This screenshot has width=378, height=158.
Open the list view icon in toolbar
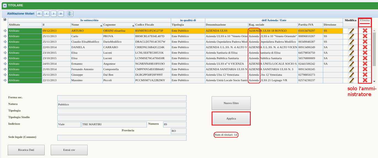click(70, 14)
